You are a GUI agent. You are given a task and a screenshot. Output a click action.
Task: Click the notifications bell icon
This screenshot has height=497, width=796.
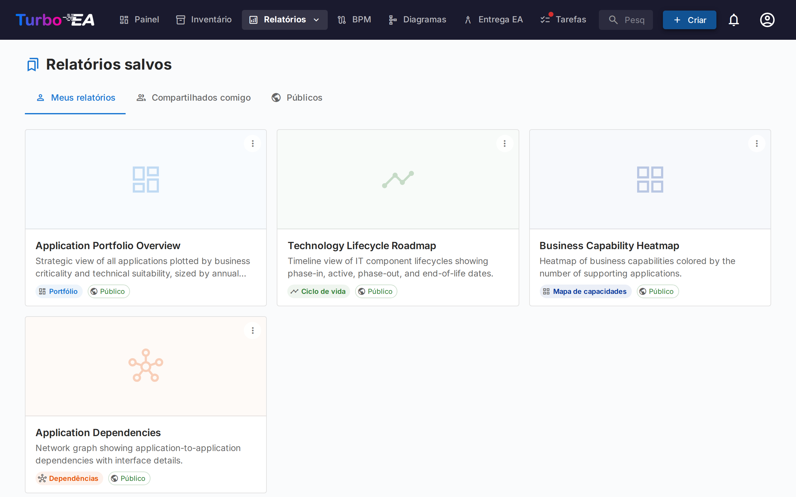[734, 20]
